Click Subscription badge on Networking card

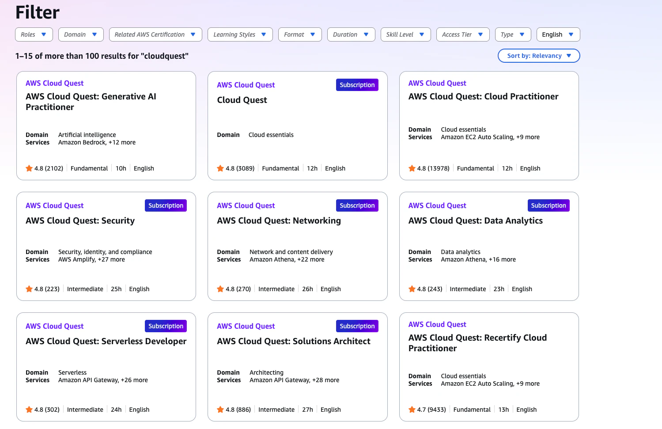coord(357,205)
